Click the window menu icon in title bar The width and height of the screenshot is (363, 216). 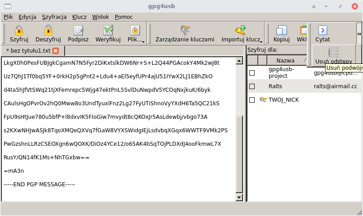[8, 6]
